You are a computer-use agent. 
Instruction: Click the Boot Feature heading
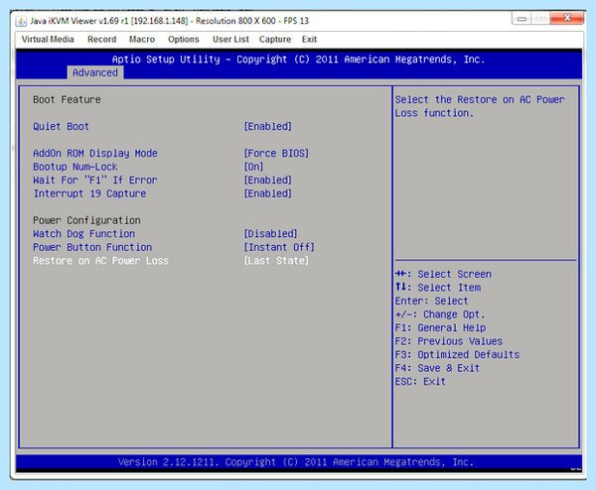click(67, 100)
